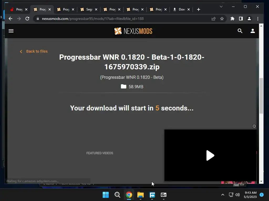Viewport: 269px width, 201px height.
Task: Open the site search magnifier icon
Action: coord(240,31)
